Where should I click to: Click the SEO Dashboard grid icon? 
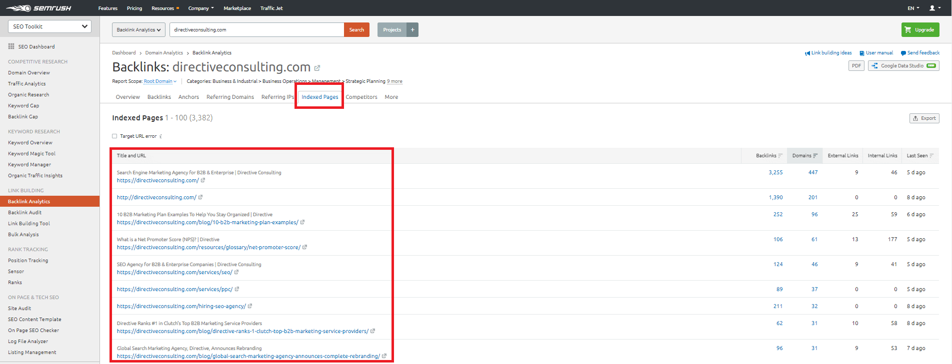tap(11, 46)
